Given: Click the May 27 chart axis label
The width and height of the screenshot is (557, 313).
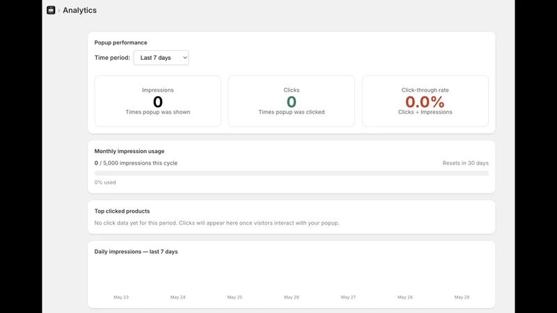Looking at the screenshot, I should 348,297.
